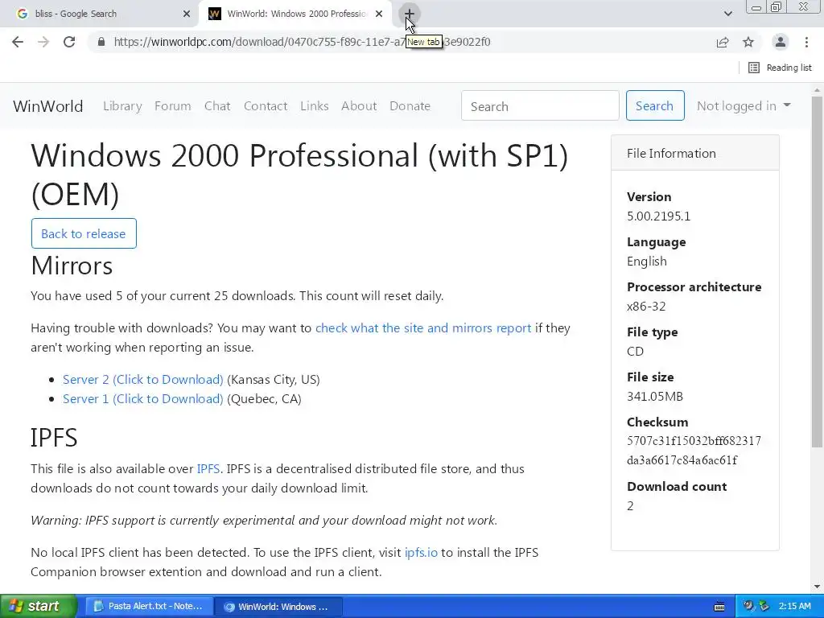Open the Chrome profile avatar
The height and width of the screenshot is (618, 824).
781,42
